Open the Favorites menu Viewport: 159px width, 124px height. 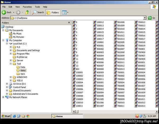27,7
